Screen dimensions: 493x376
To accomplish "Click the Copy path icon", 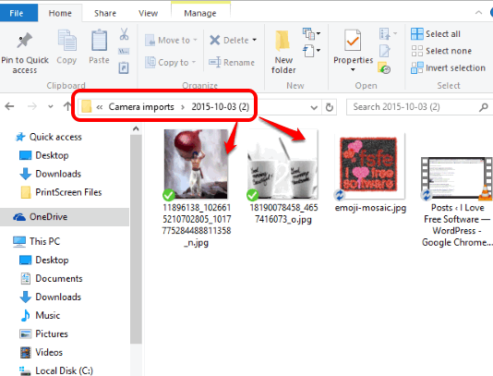I will pyautogui.click(x=124, y=52).
